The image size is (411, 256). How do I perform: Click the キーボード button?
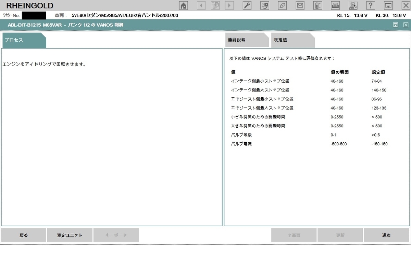[x=116, y=235]
